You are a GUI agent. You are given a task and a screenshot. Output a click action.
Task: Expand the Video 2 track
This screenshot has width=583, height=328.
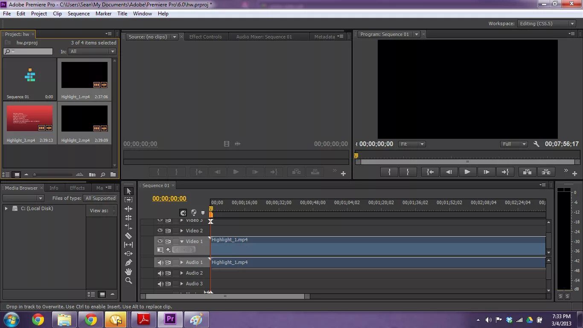[x=182, y=231]
